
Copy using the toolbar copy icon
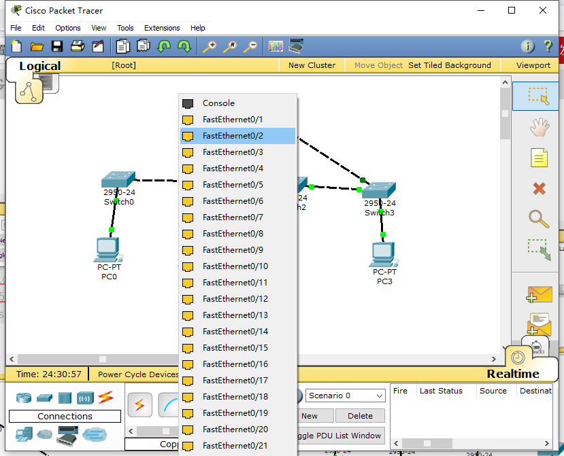[122, 46]
